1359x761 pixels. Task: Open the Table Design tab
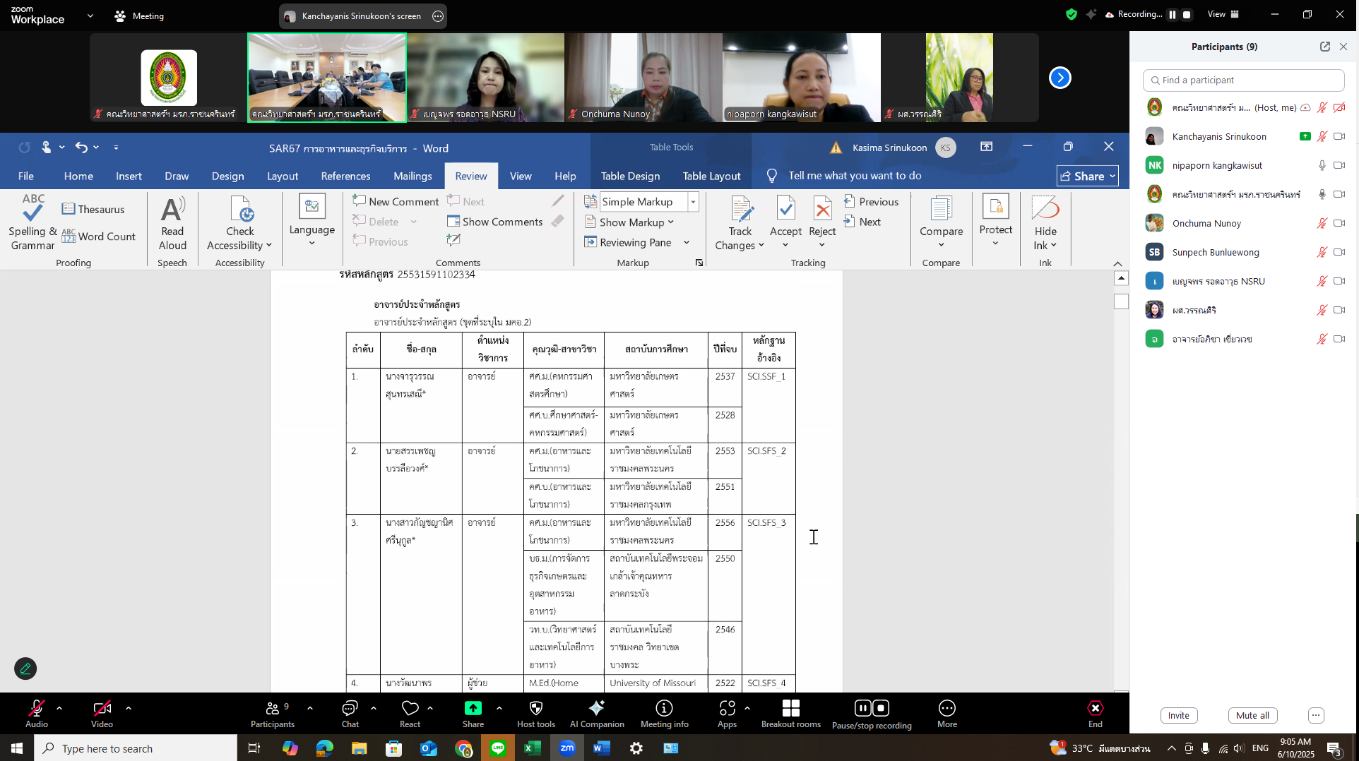(630, 176)
